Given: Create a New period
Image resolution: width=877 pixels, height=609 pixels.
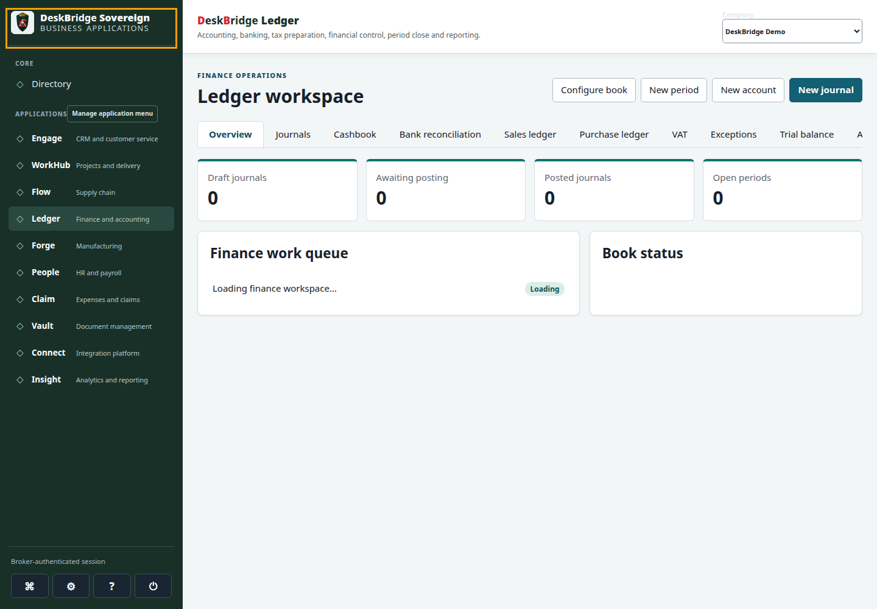Looking at the screenshot, I should pyautogui.click(x=674, y=90).
